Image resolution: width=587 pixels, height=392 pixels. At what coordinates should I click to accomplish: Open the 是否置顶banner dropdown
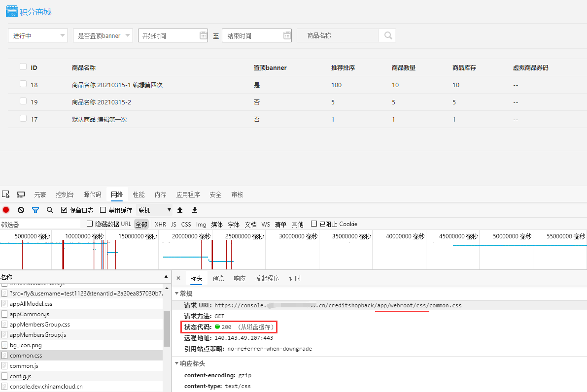[x=103, y=35]
